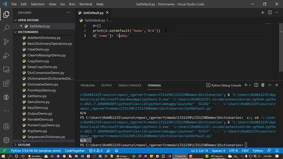Viewport: 283px width, 159px height.
Task: Open Windows taskbar search icon
Action: (x=10, y=156)
